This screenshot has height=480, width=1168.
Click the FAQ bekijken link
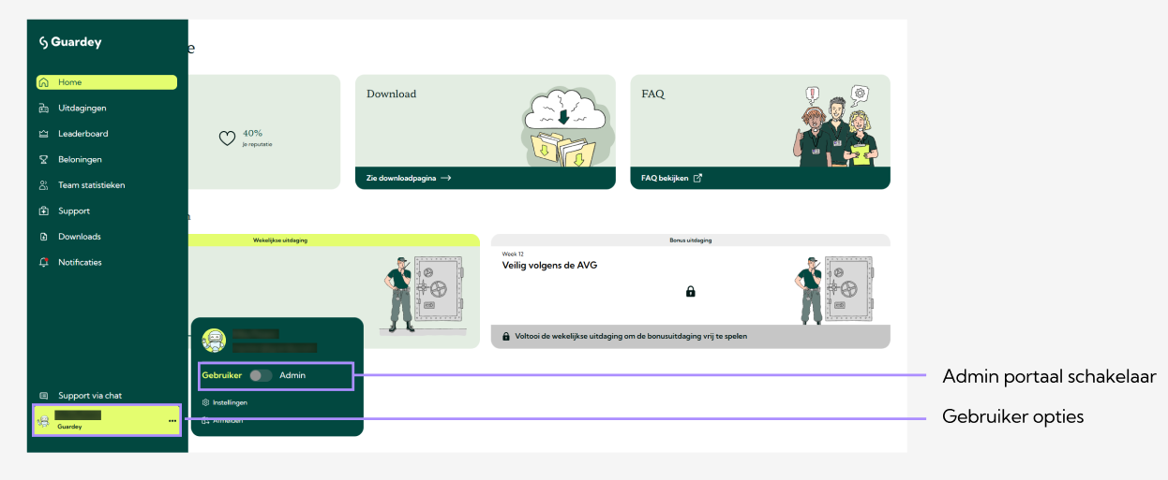(671, 178)
